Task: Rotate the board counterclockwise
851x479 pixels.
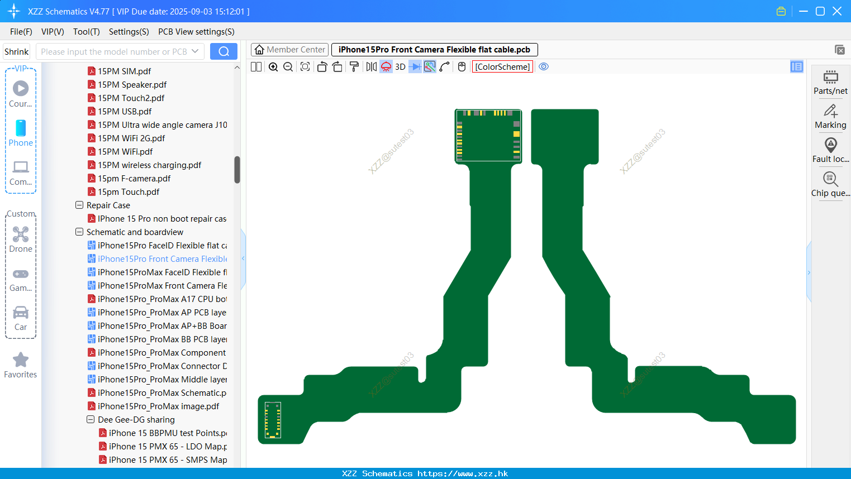Action: 322,66
